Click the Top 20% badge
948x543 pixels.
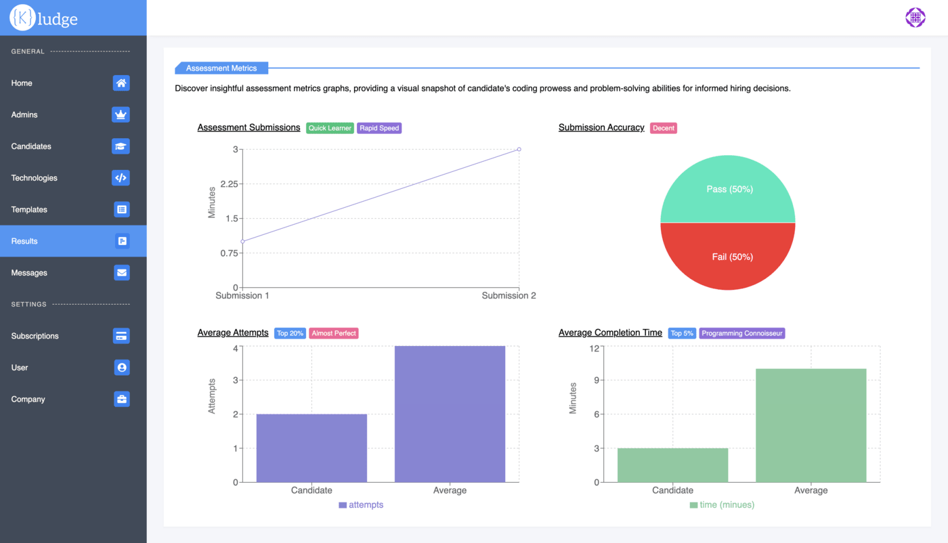pos(290,333)
